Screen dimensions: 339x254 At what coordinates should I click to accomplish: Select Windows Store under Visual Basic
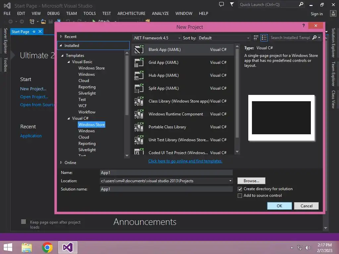[x=91, y=68]
